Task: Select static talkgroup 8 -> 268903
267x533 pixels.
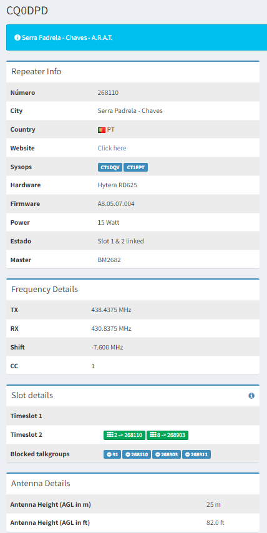Action: [167, 435]
